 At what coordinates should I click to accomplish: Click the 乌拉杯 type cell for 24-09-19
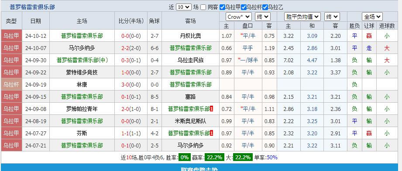tap(11, 84)
